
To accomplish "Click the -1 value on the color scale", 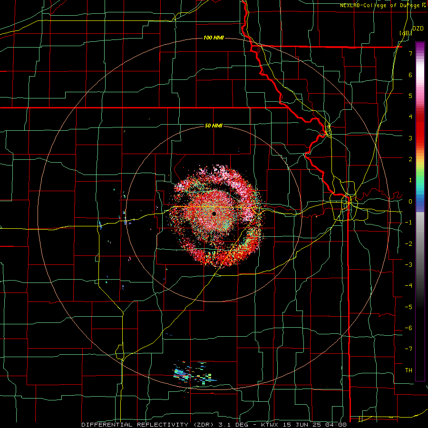I will [x=409, y=223].
